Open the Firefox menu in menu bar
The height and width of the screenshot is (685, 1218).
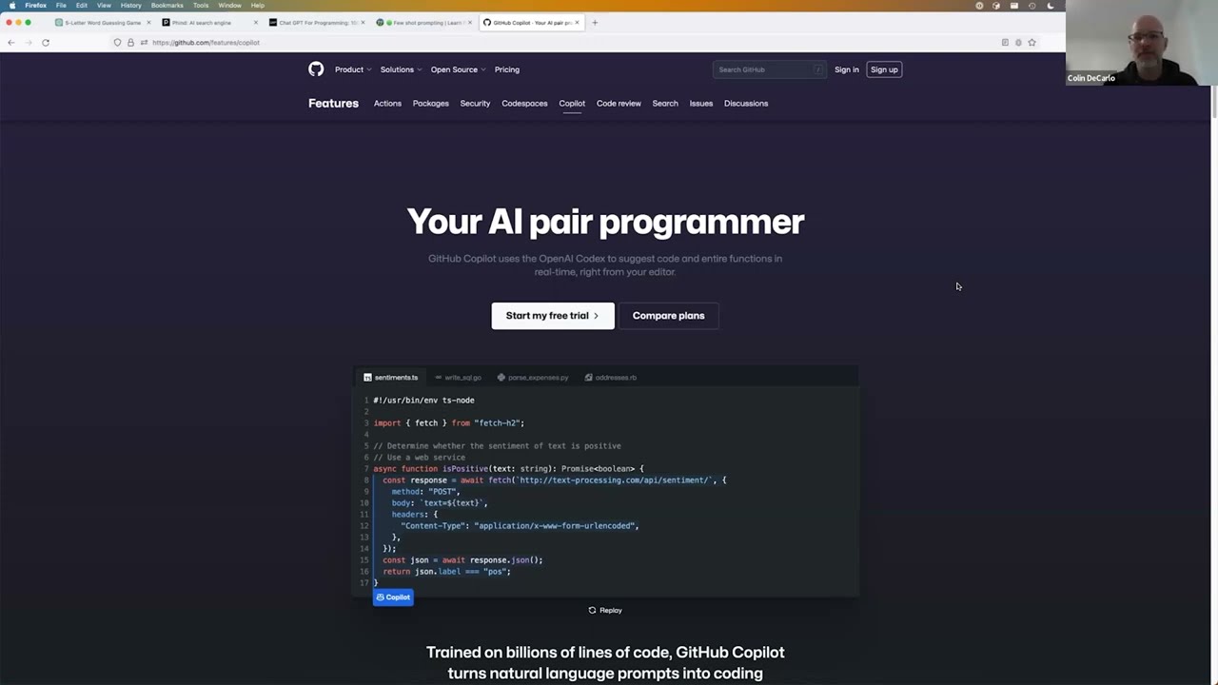coord(36,6)
